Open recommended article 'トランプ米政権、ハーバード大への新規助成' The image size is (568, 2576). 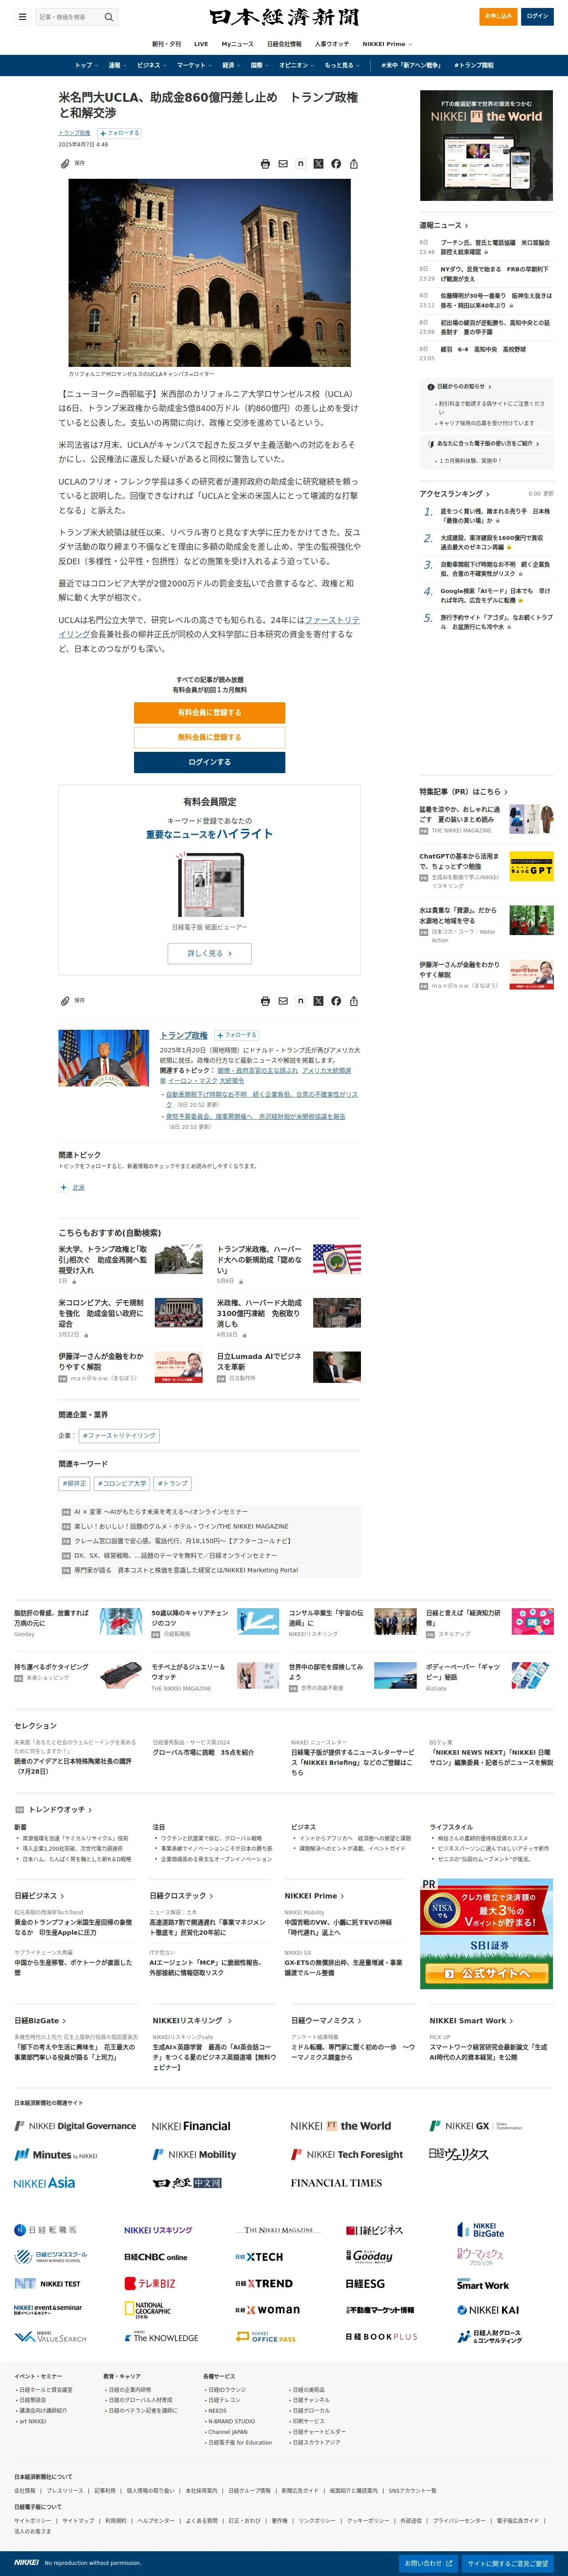click(x=259, y=1260)
